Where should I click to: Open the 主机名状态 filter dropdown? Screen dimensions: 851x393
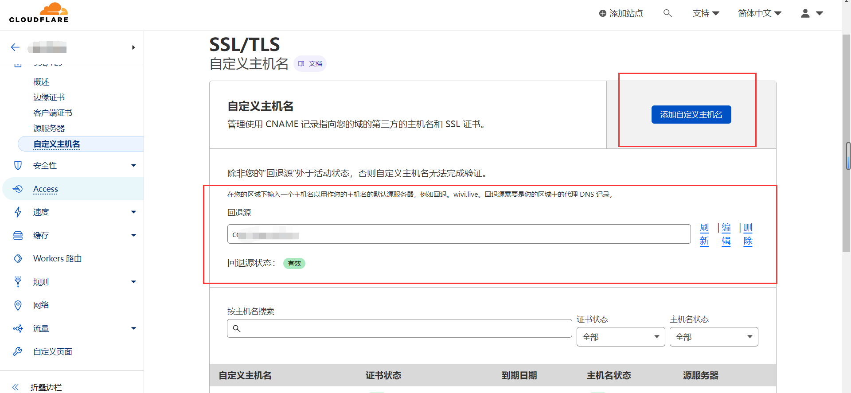point(714,337)
